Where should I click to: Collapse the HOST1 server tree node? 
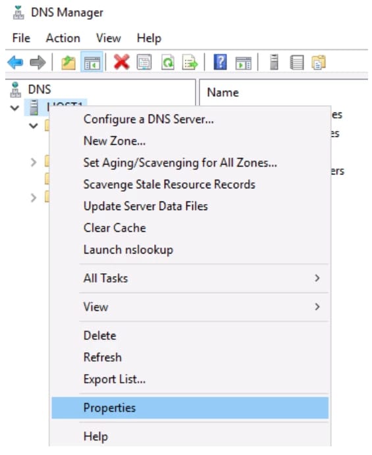(x=14, y=108)
